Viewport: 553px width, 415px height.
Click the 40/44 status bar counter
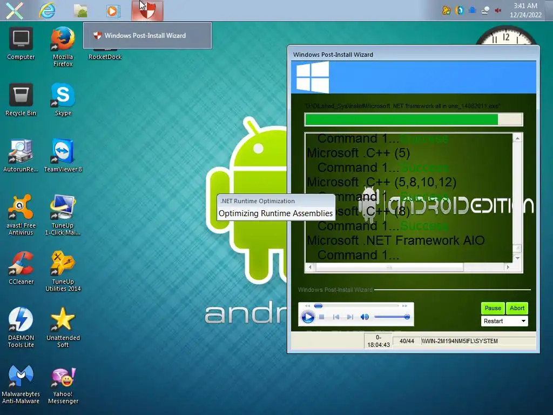(x=407, y=341)
